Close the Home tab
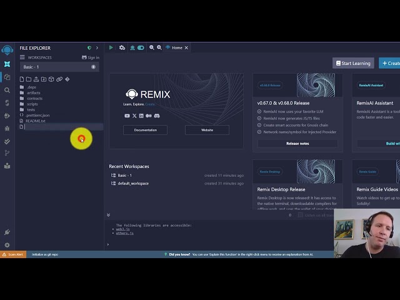The width and height of the screenshot is (400, 300). pos(186,47)
